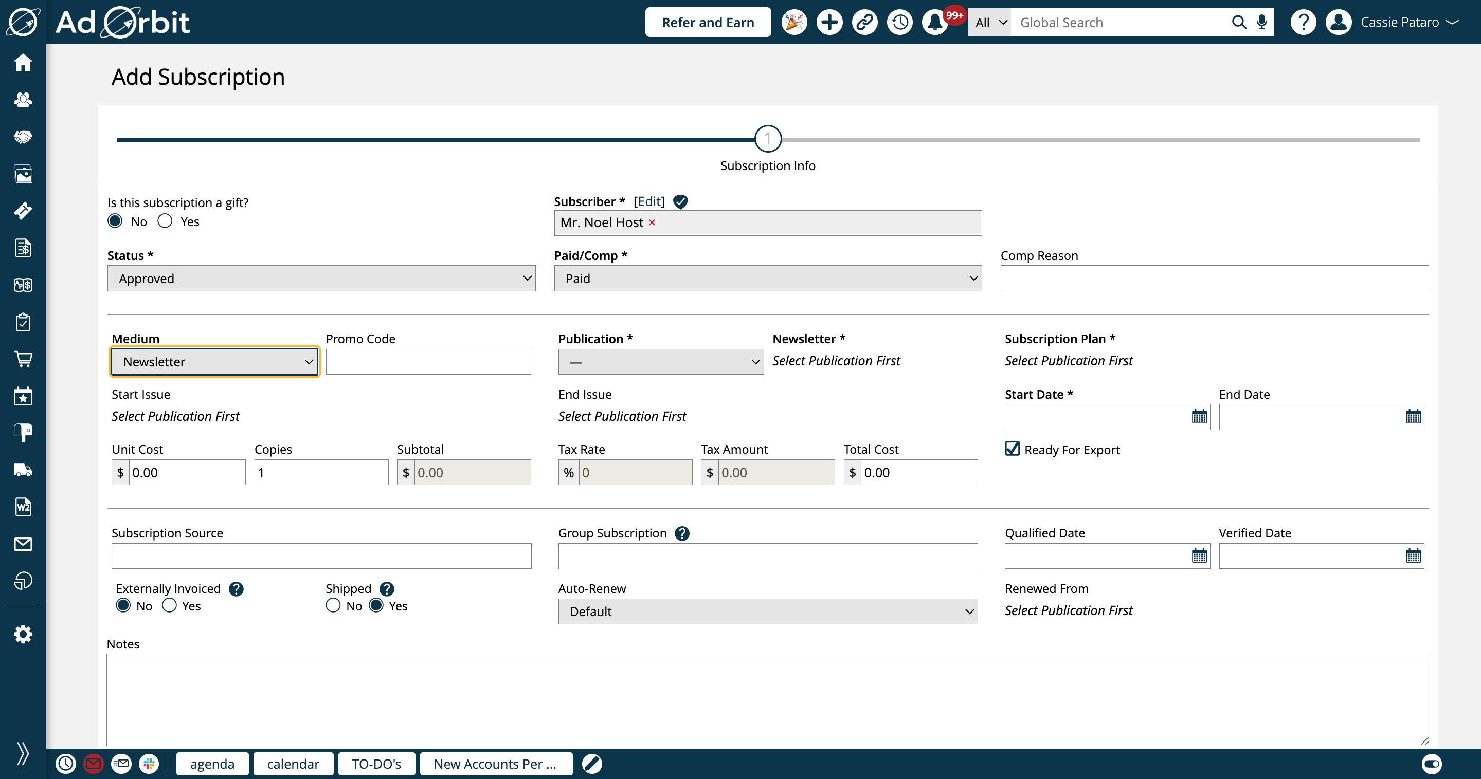Select Yes for gift subscription
The width and height of the screenshot is (1481, 779).
(x=165, y=221)
